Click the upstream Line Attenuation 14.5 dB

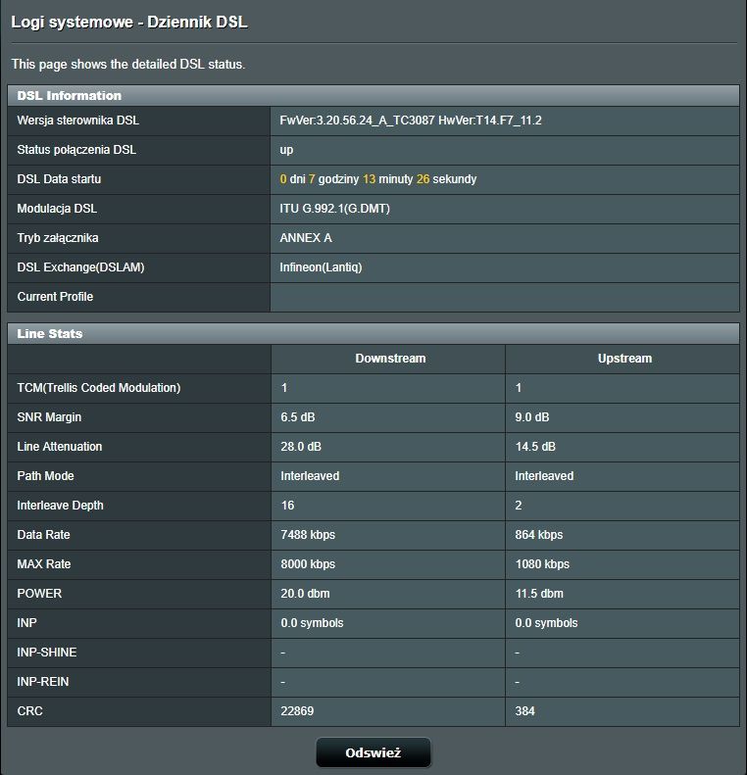tap(535, 447)
